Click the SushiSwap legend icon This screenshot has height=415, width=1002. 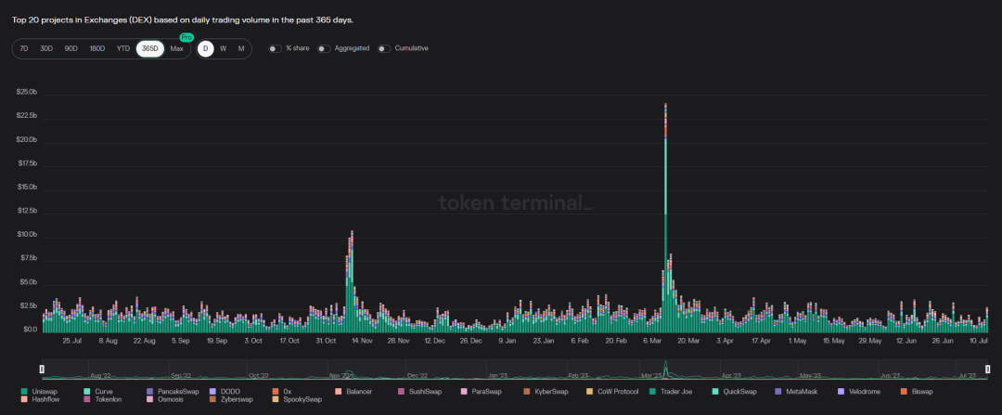point(401,393)
